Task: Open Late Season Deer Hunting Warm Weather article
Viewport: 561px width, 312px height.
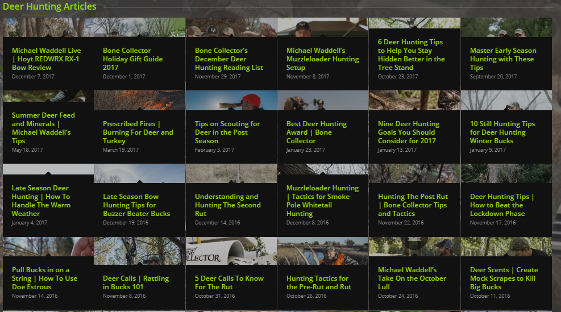Action: 41,201
